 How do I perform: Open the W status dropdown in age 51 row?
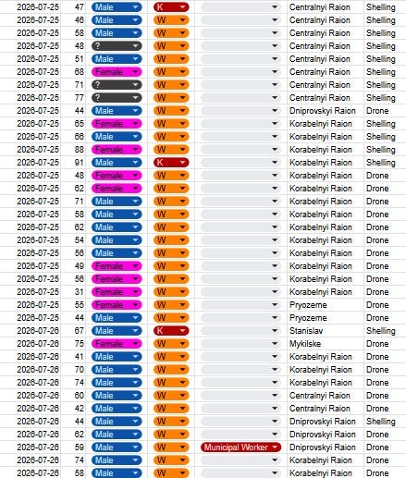tap(171, 59)
